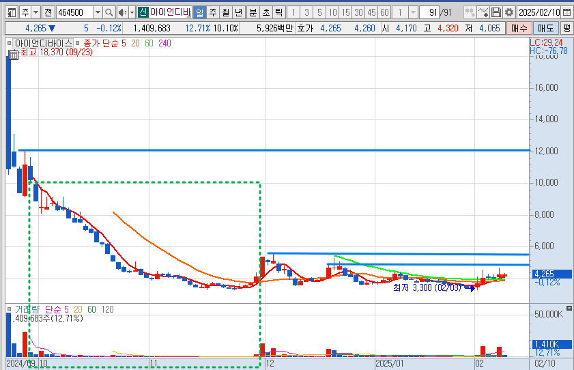Open the tick interval dropdown arrow
The image size is (574, 370).
click(413, 13)
